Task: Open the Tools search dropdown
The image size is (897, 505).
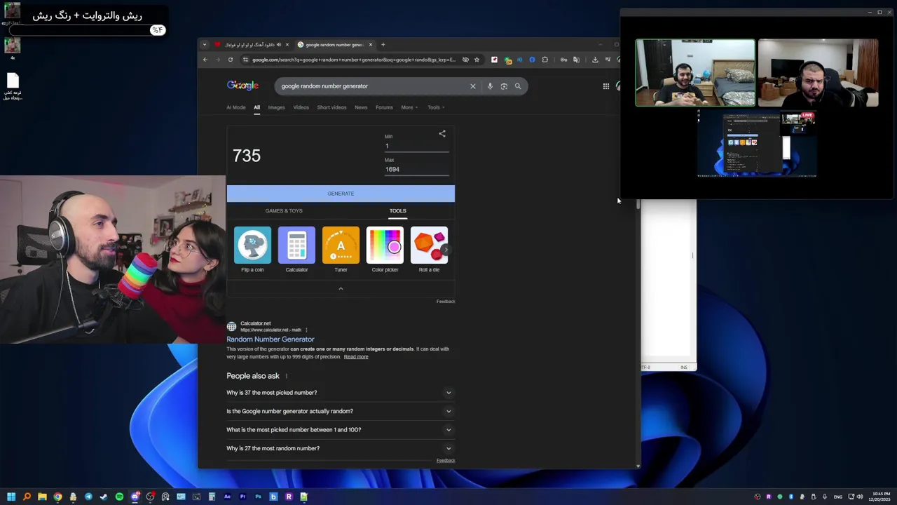Action: (436, 107)
